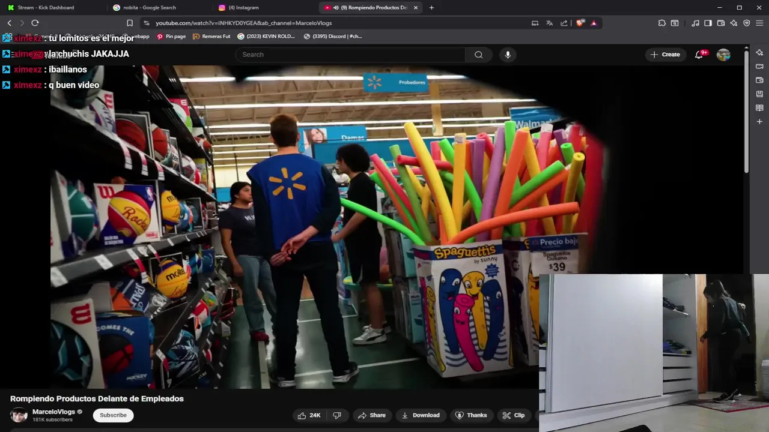Viewport: 769px width, 432px height.
Task: Click the share page icon in address bar
Action: pyautogui.click(x=564, y=23)
